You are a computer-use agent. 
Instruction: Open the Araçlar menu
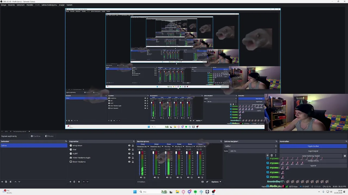tap(62, 5)
